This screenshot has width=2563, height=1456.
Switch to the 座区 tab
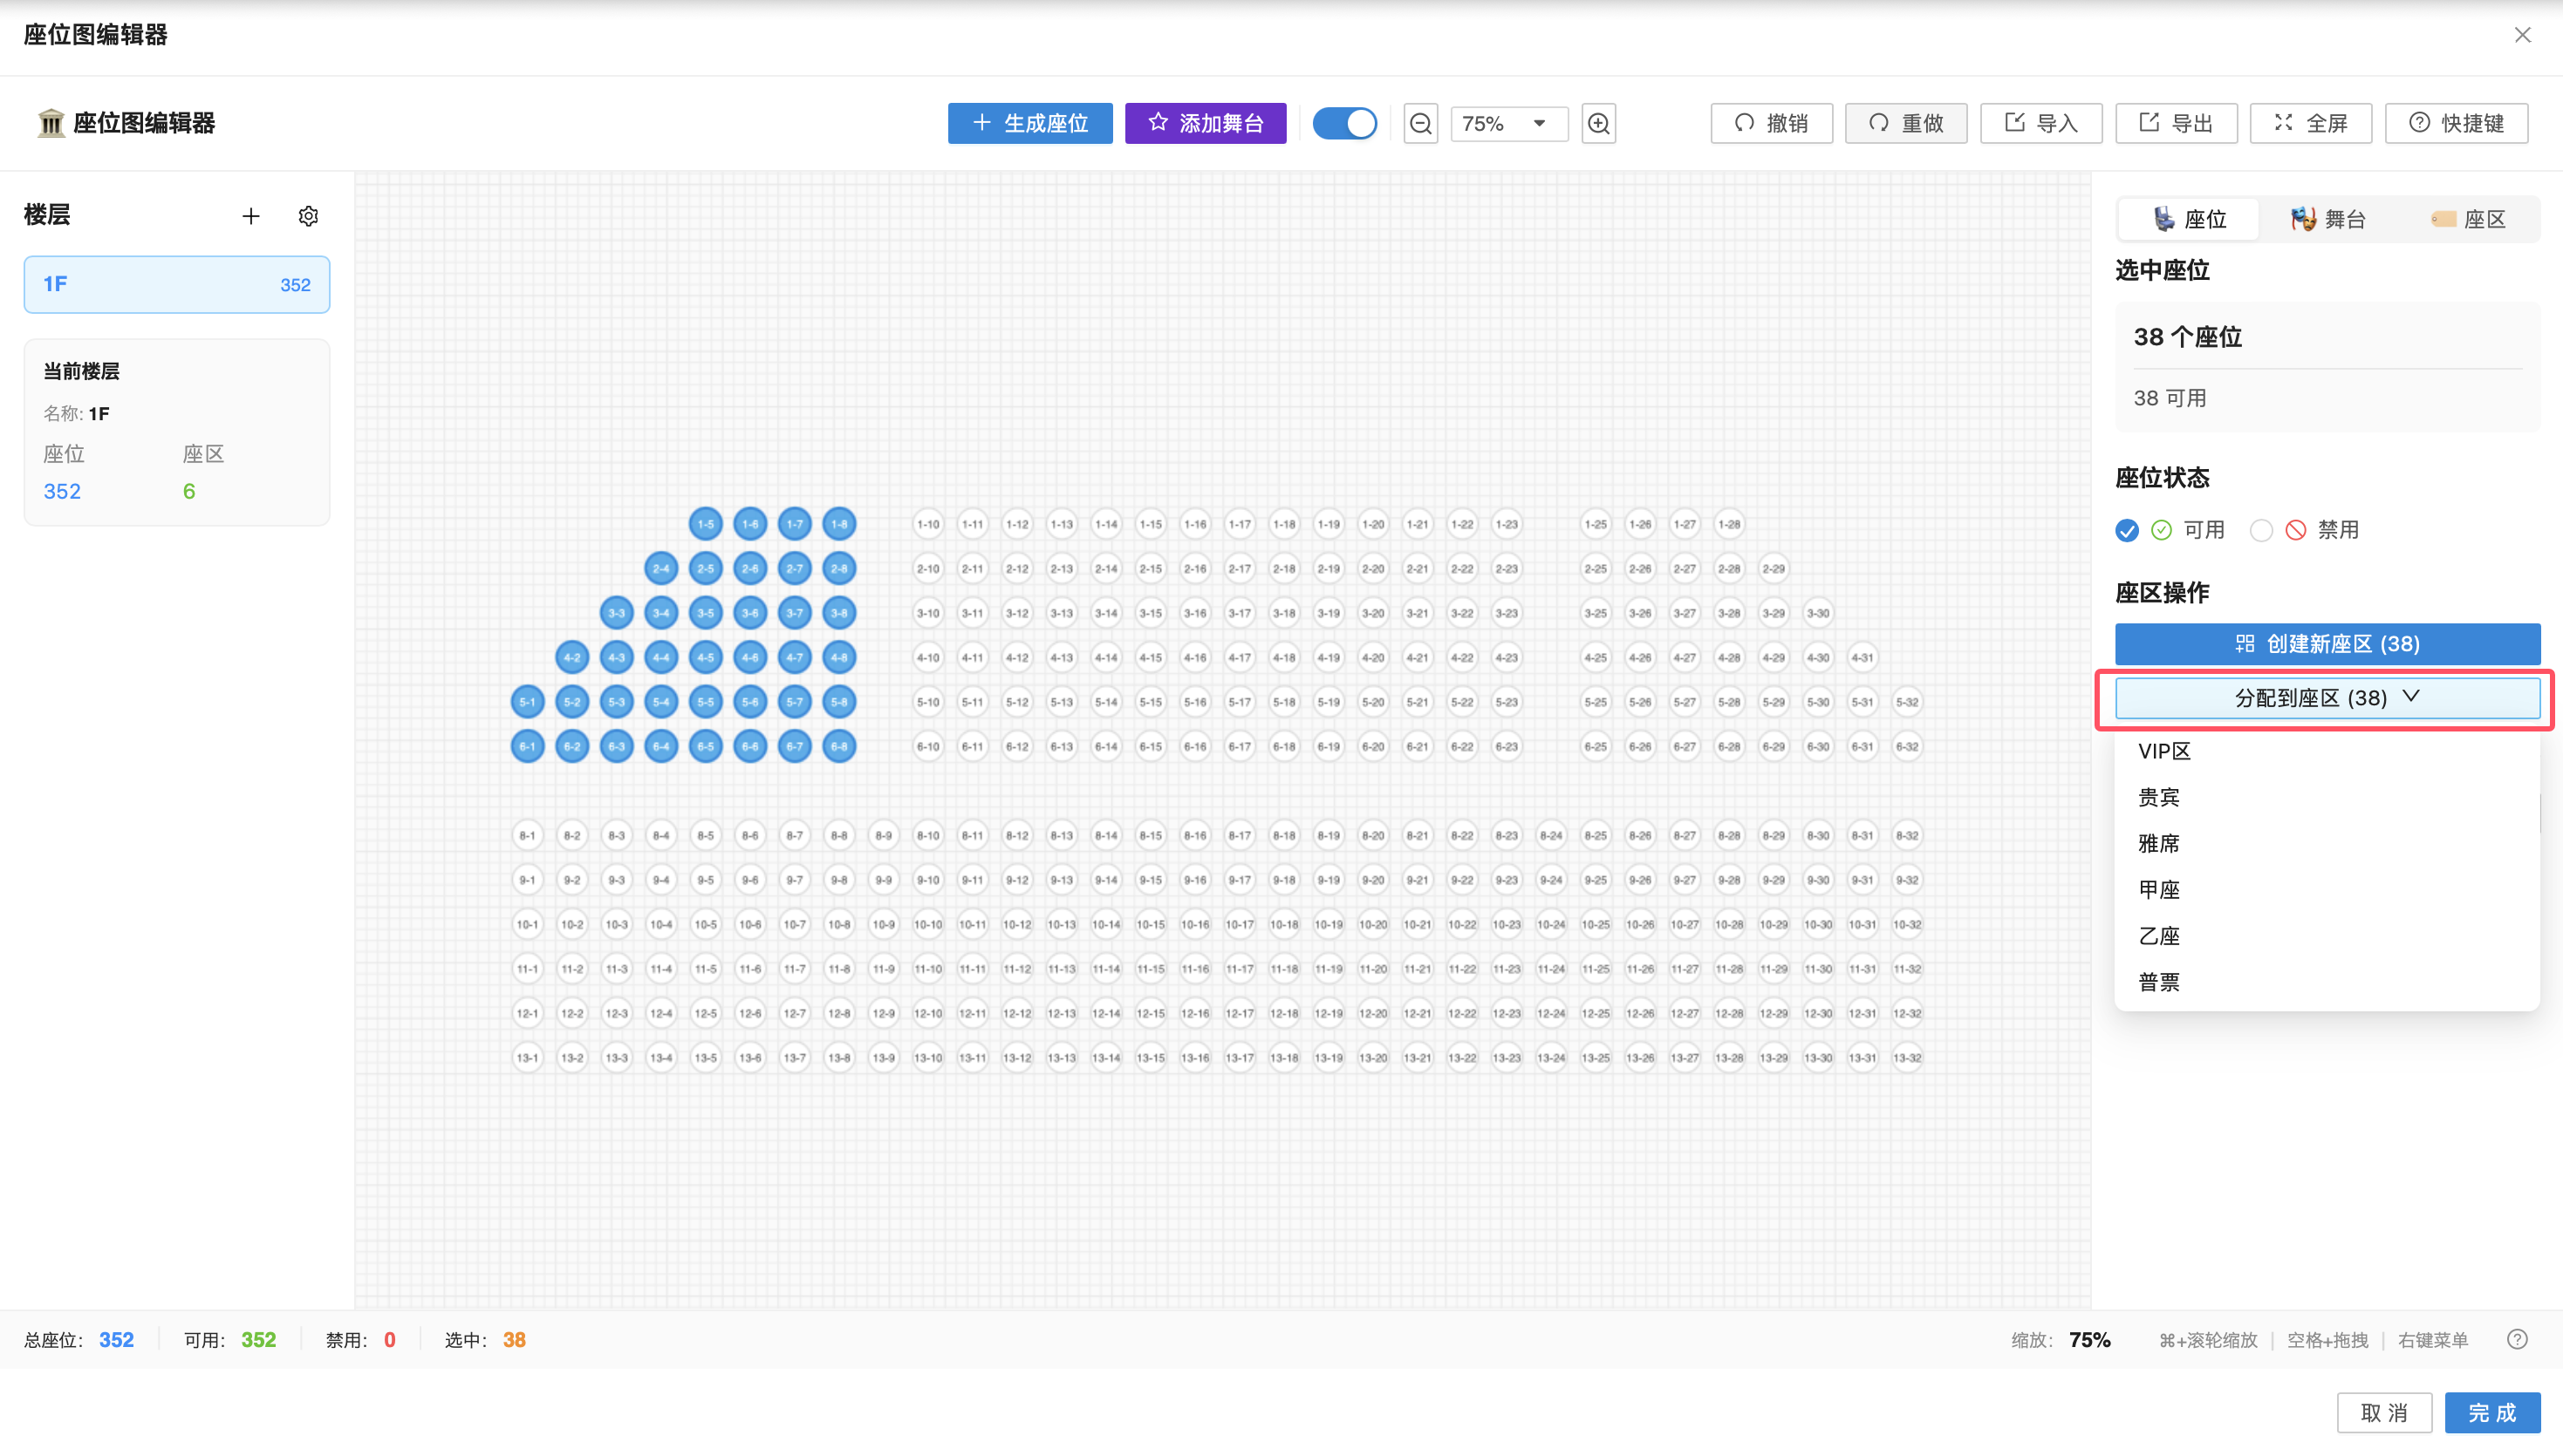pyautogui.click(x=2468, y=219)
